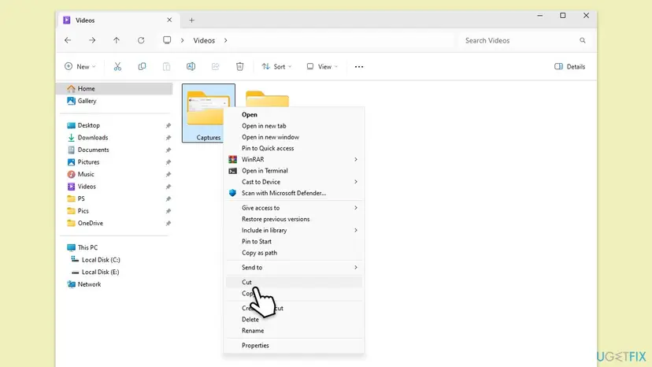Click the Terminal icon in context menu

pyautogui.click(x=232, y=171)
